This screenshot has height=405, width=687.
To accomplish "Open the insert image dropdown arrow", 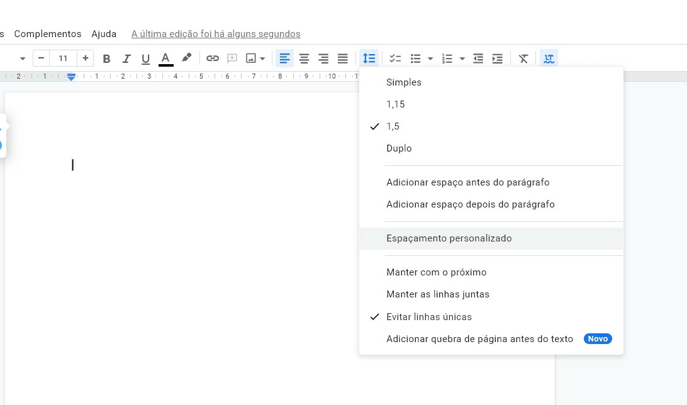I will pyautogui.click(x=262, y=58).
